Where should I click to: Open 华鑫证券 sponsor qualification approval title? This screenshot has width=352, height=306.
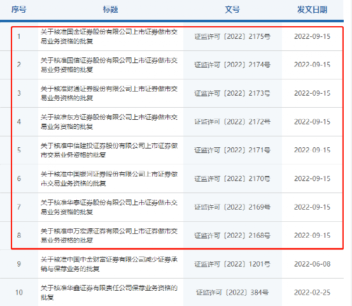pos(109,293)
